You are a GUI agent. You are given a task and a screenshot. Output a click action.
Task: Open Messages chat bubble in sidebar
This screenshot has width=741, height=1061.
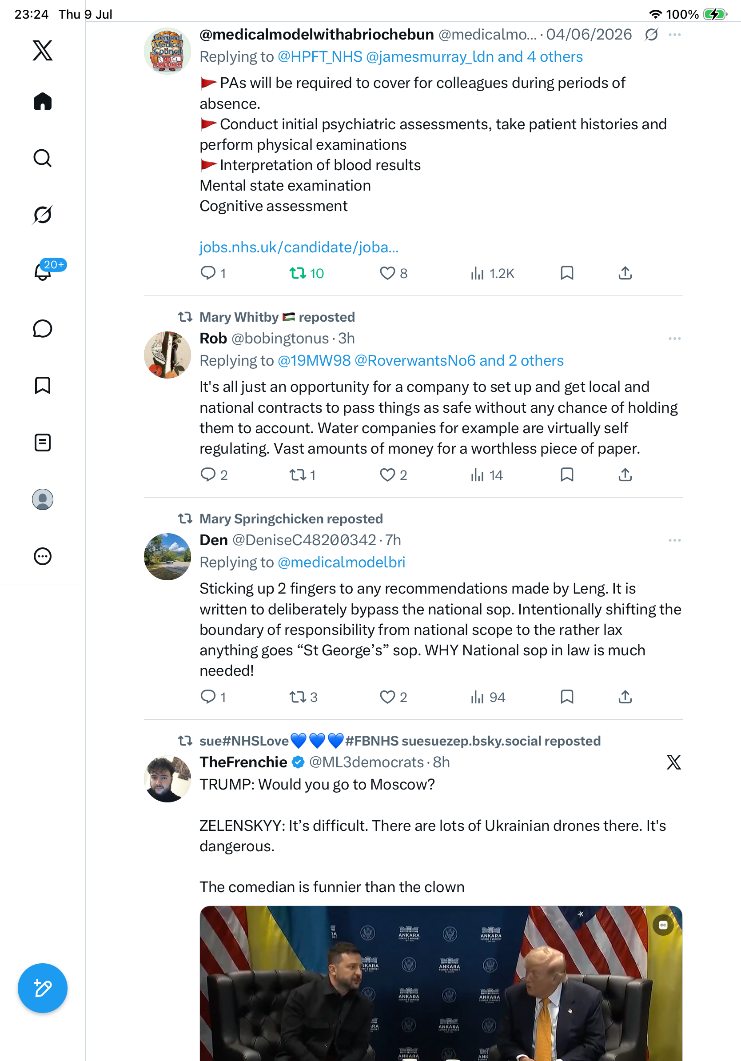coord(43,328)
